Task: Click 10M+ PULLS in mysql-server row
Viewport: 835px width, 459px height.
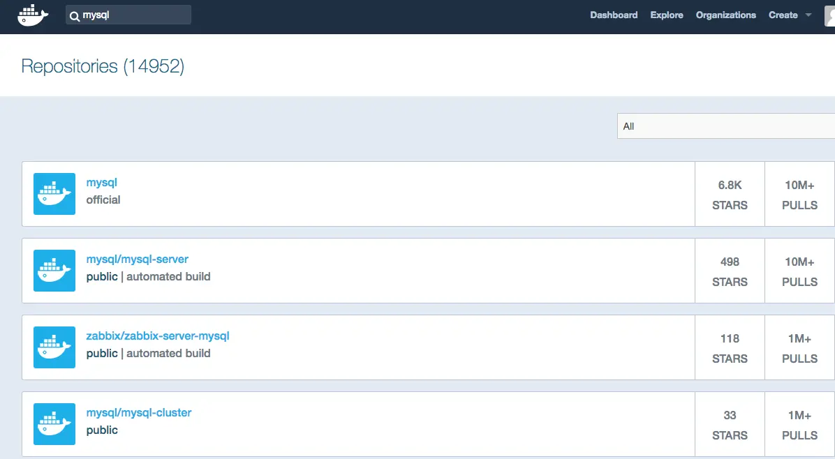Action: (x=799, y=271)
